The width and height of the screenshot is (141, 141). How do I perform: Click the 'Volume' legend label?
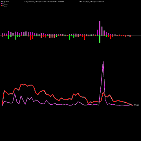[x=5, y=4]
